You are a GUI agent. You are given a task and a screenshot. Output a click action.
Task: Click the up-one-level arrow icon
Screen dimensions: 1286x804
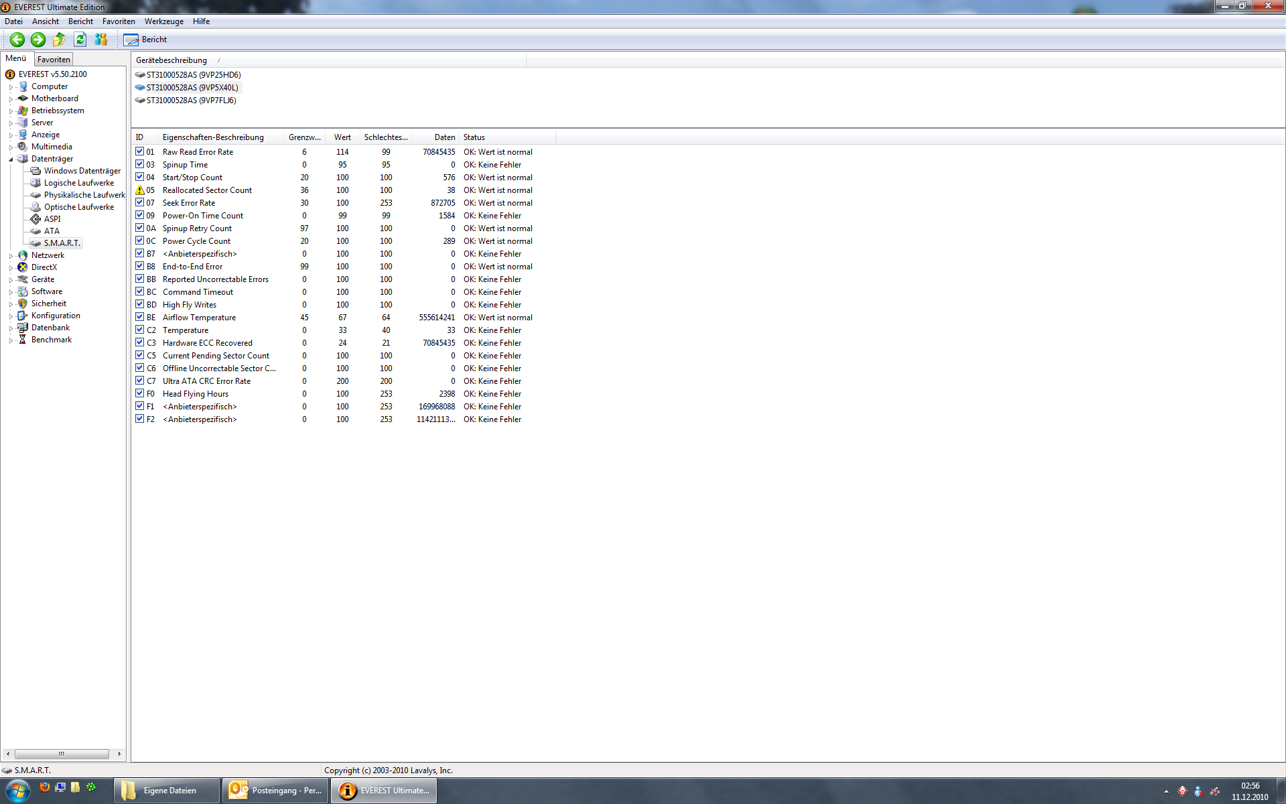[x=59, y=40]
